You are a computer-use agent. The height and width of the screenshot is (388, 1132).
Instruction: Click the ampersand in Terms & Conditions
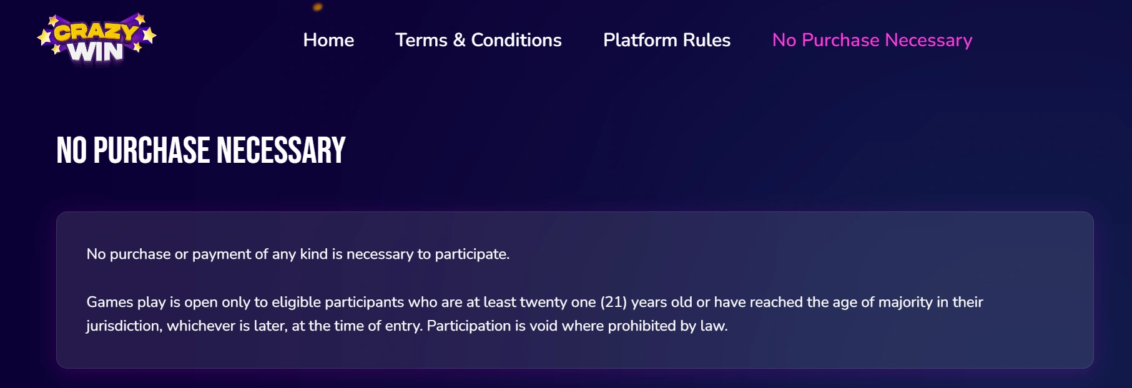tap(459, 40)
